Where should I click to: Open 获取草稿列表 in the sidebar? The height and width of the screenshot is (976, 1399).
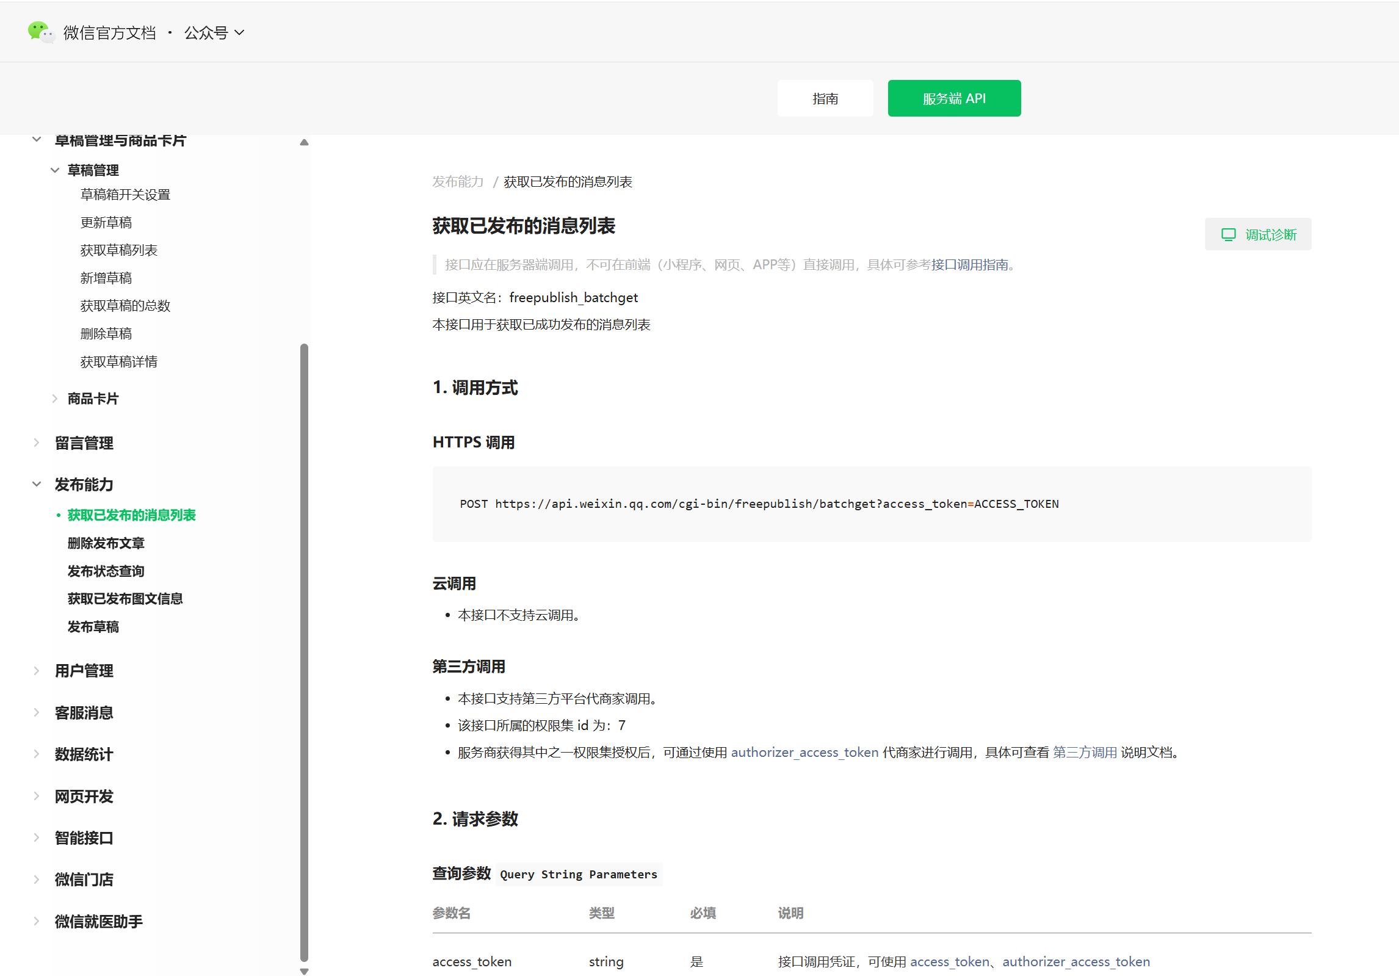(118, 250)
